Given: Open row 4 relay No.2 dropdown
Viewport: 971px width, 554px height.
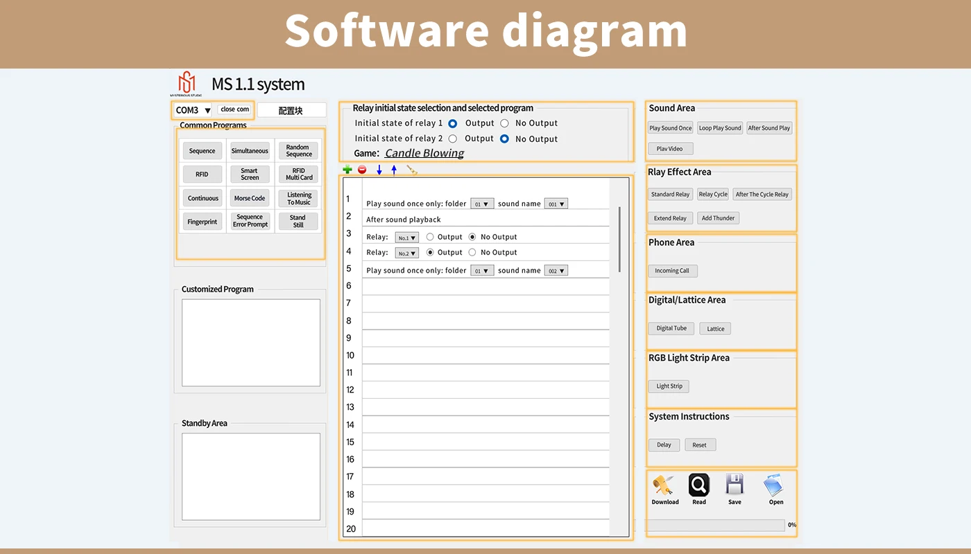Looking at the screenshot, I should click(407, 253).
